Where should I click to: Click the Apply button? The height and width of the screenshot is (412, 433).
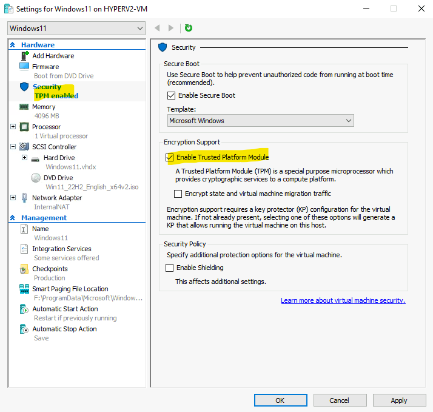(x=399, y=400)
